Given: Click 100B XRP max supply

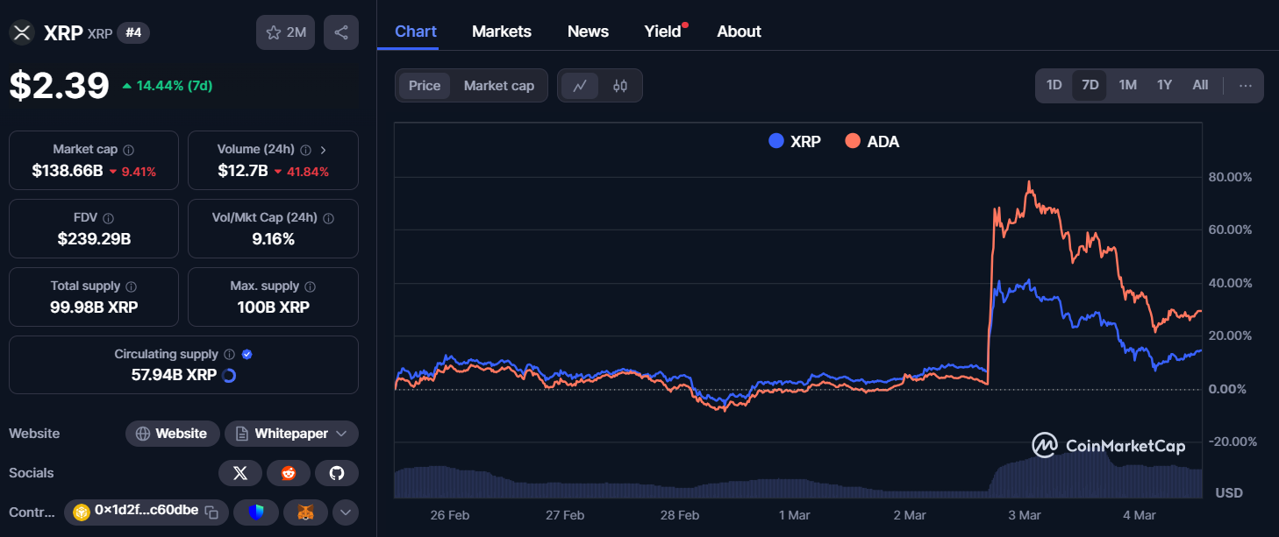Looking at the screenshot, I should [273, 307].
